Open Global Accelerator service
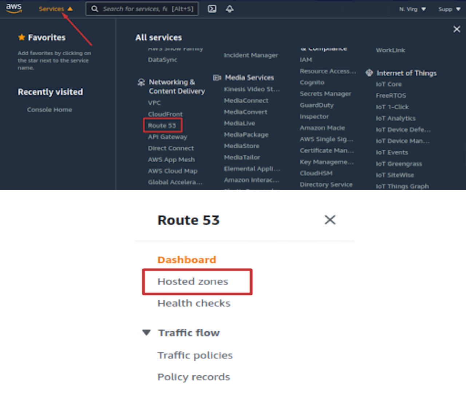The image size is (466, 396). tap(175, 182)
